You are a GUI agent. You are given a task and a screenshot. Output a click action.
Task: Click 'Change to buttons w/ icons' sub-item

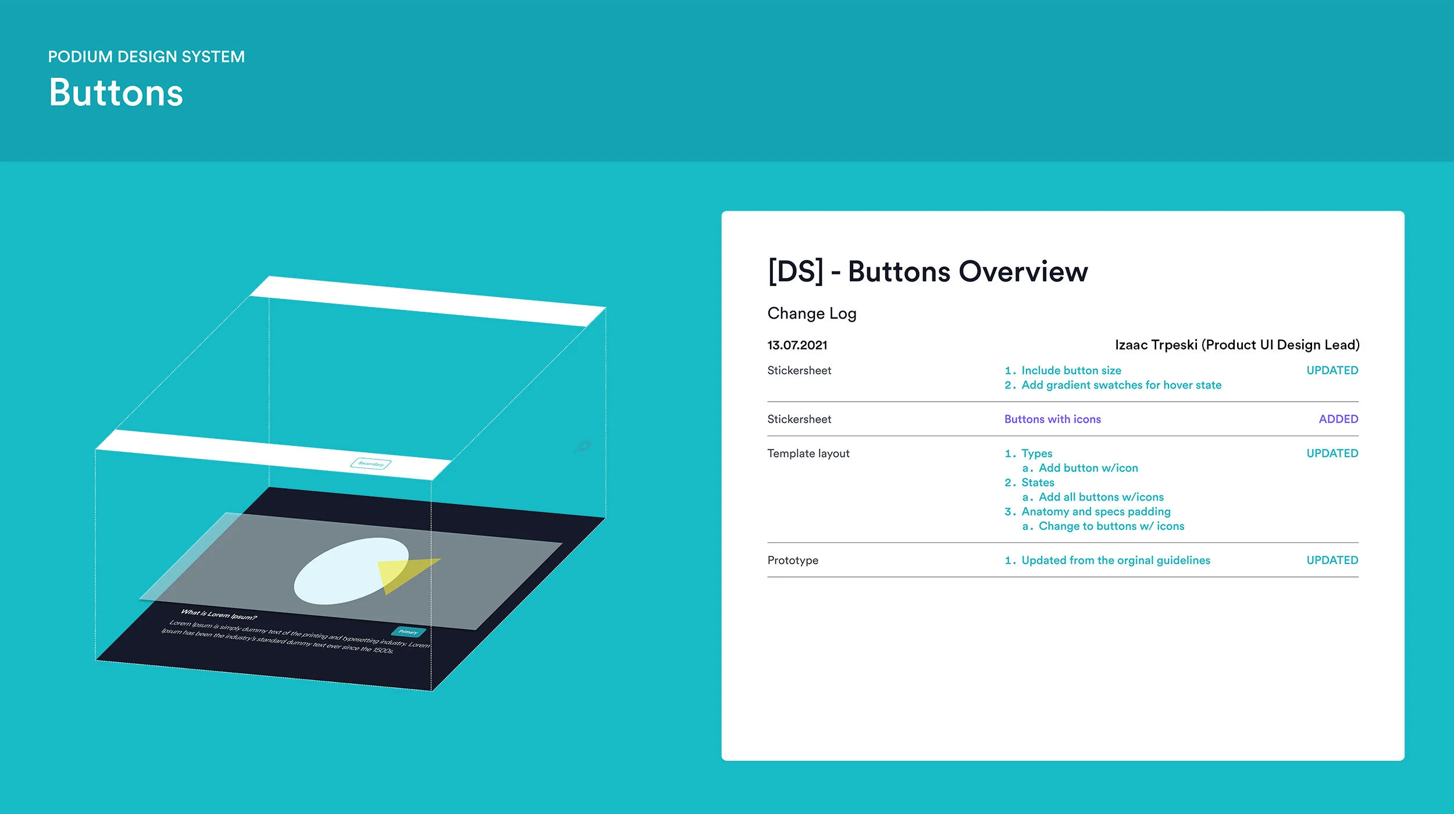(x=1111, y=526)
